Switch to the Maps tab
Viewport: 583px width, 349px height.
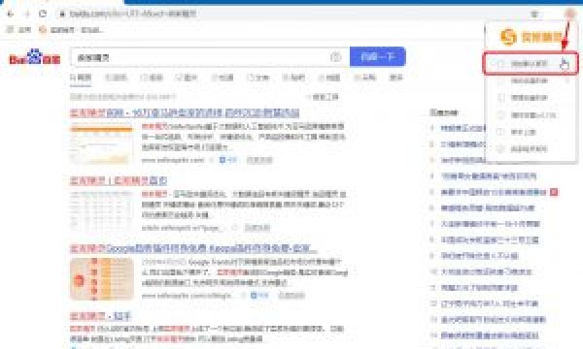(329, 78)
